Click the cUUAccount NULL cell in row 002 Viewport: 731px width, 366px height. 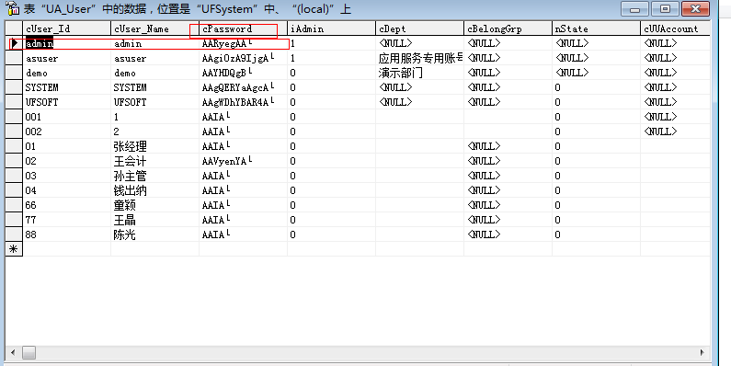pyautogui.click(x=675, y=132)
